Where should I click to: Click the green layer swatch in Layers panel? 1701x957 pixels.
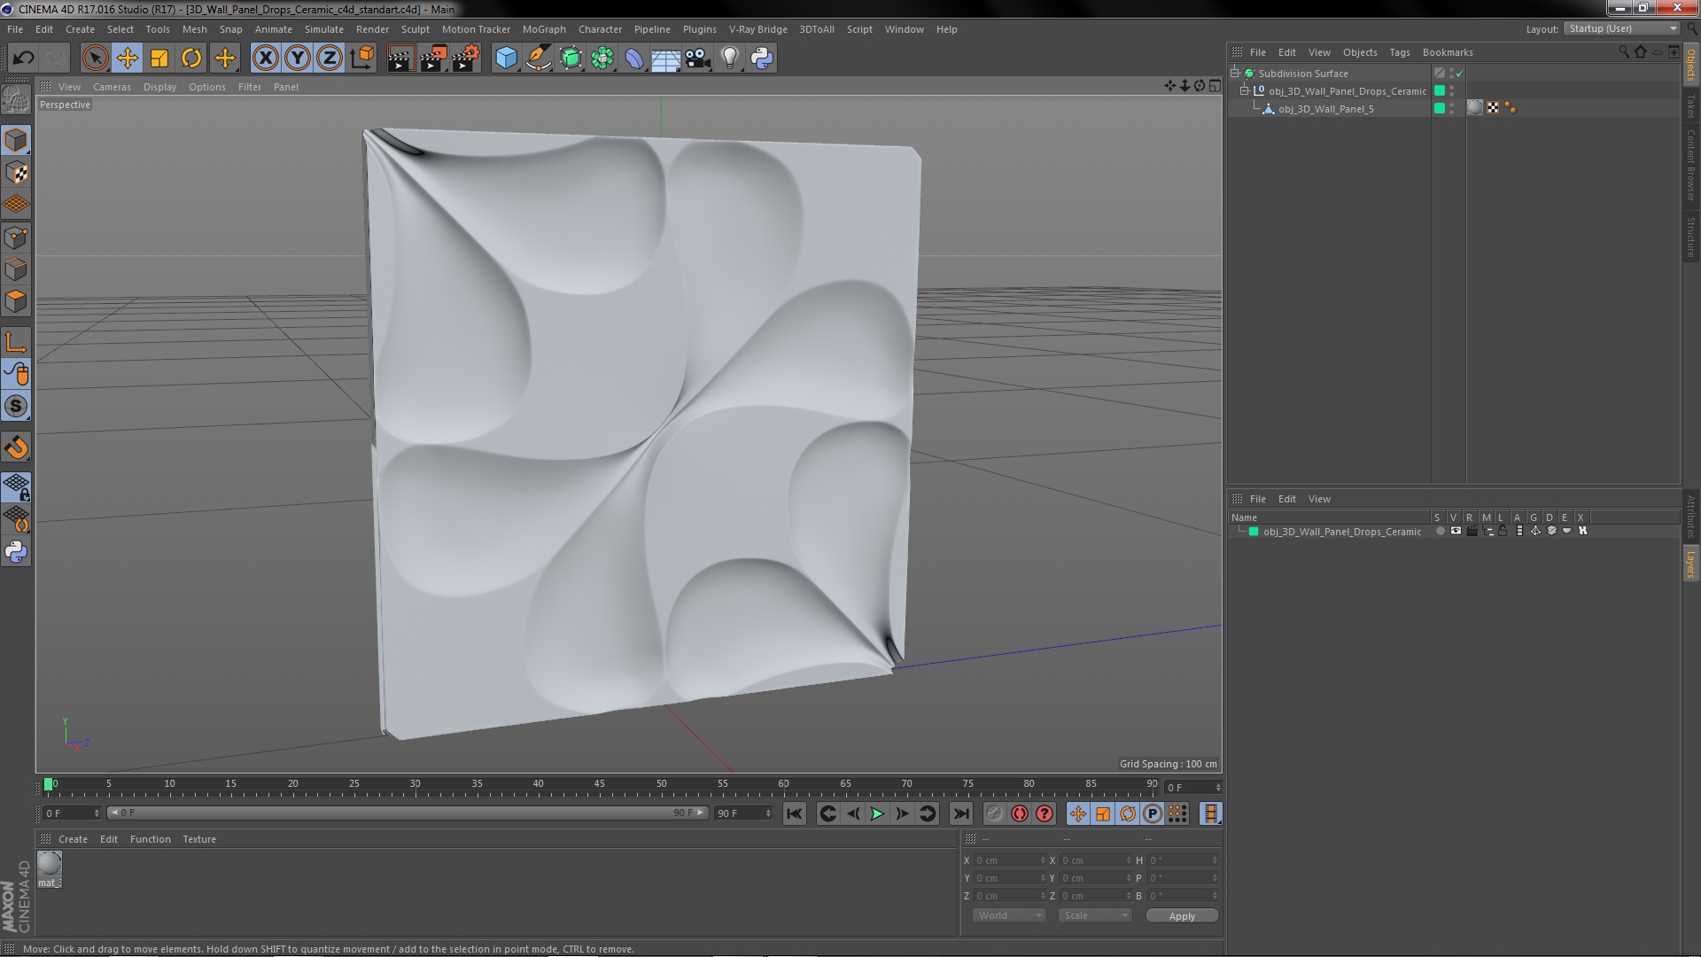[x=1254, y=532]
